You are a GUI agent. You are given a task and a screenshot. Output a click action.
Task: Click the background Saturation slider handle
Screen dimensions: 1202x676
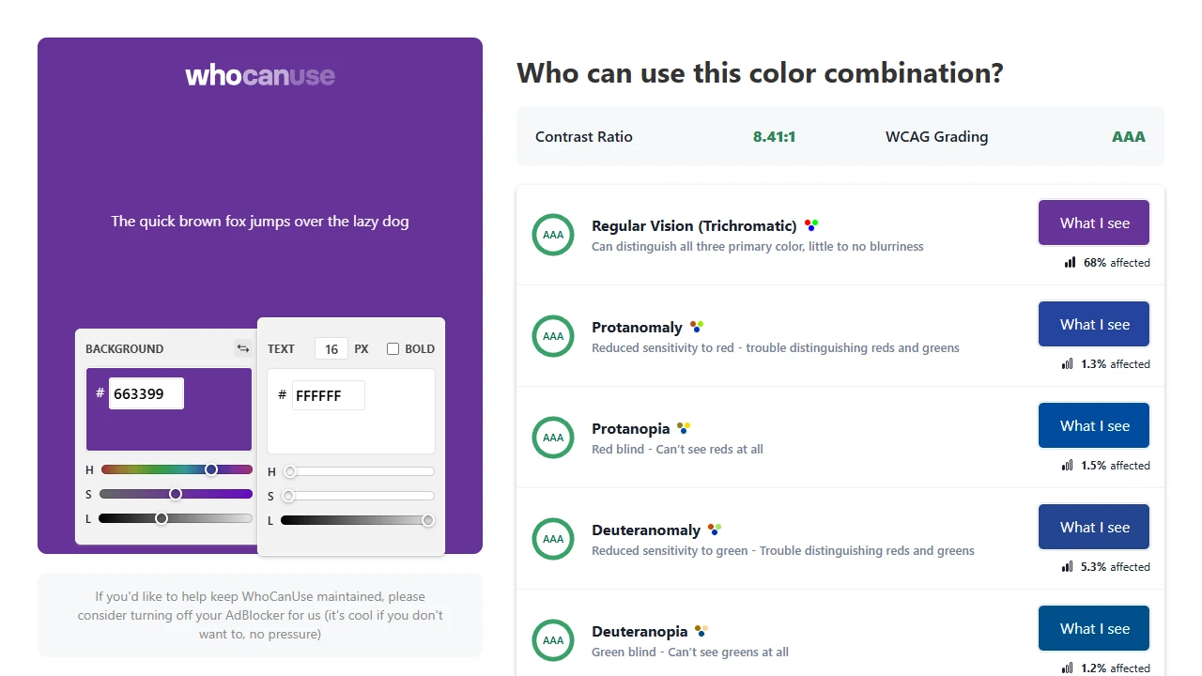[176, 494]
